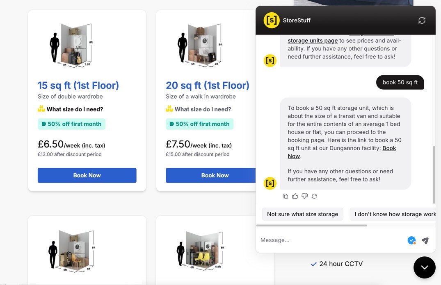Collapse the chat widget with chevron button
The height and width of the screenshot is (285, 441).
[424, 267]
